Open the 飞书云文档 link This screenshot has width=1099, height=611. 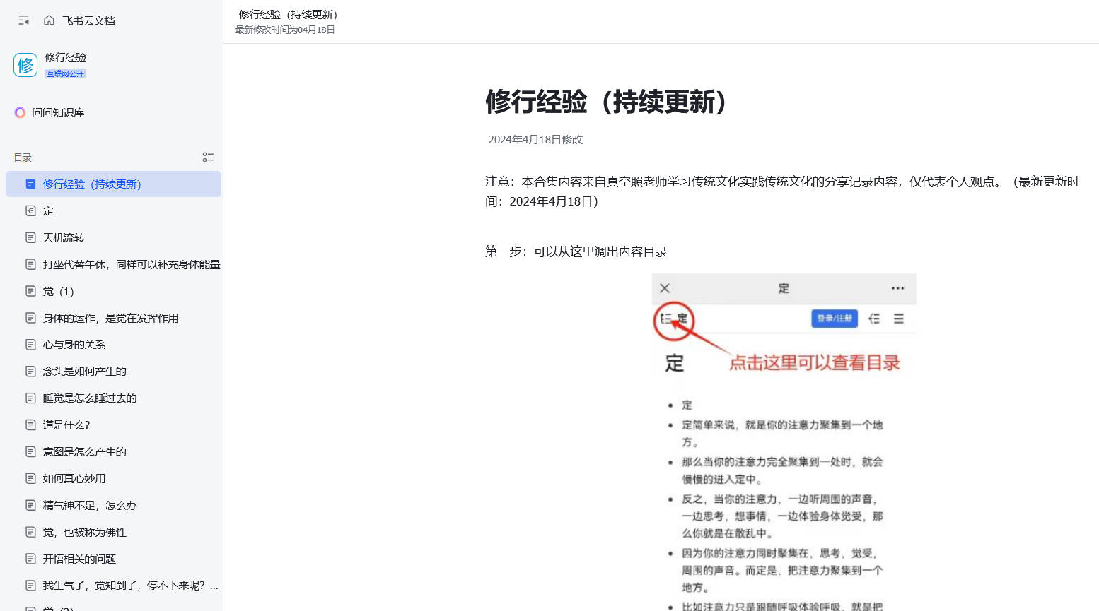click(88, 20)
